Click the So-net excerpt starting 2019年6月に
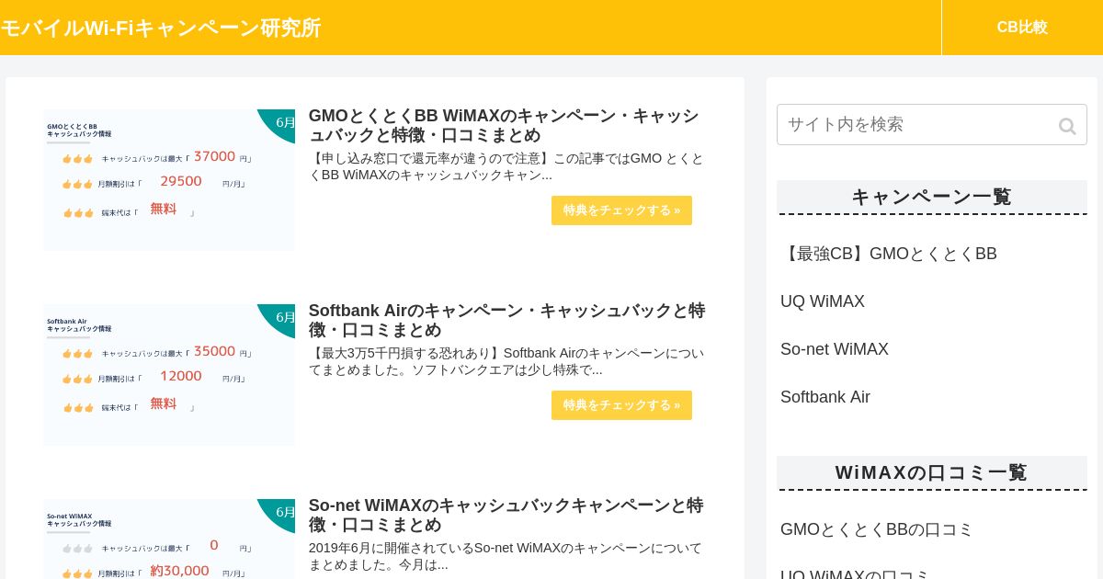 pyautogui.click(x=506, y=556)
